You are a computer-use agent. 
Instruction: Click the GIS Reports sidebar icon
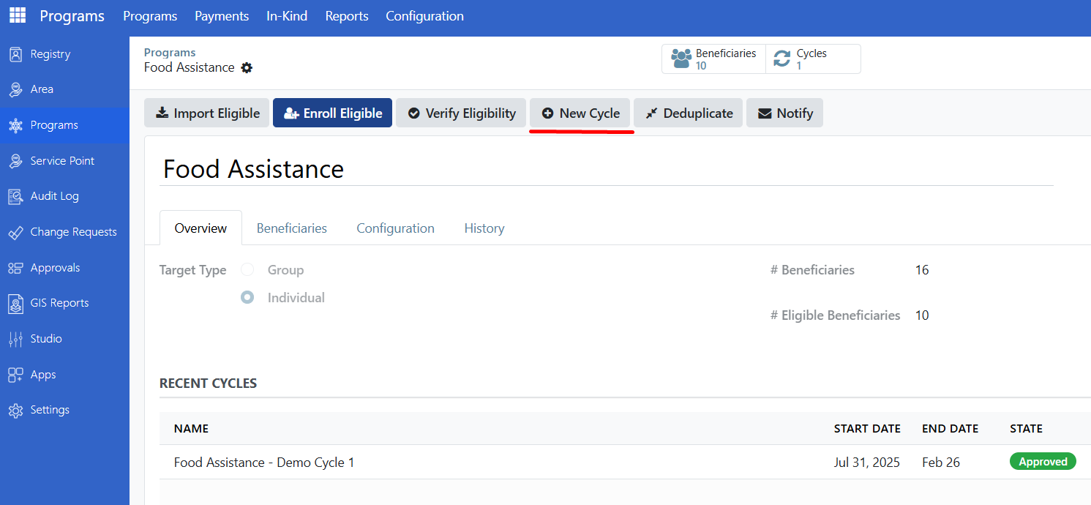(x=15, y=303)
